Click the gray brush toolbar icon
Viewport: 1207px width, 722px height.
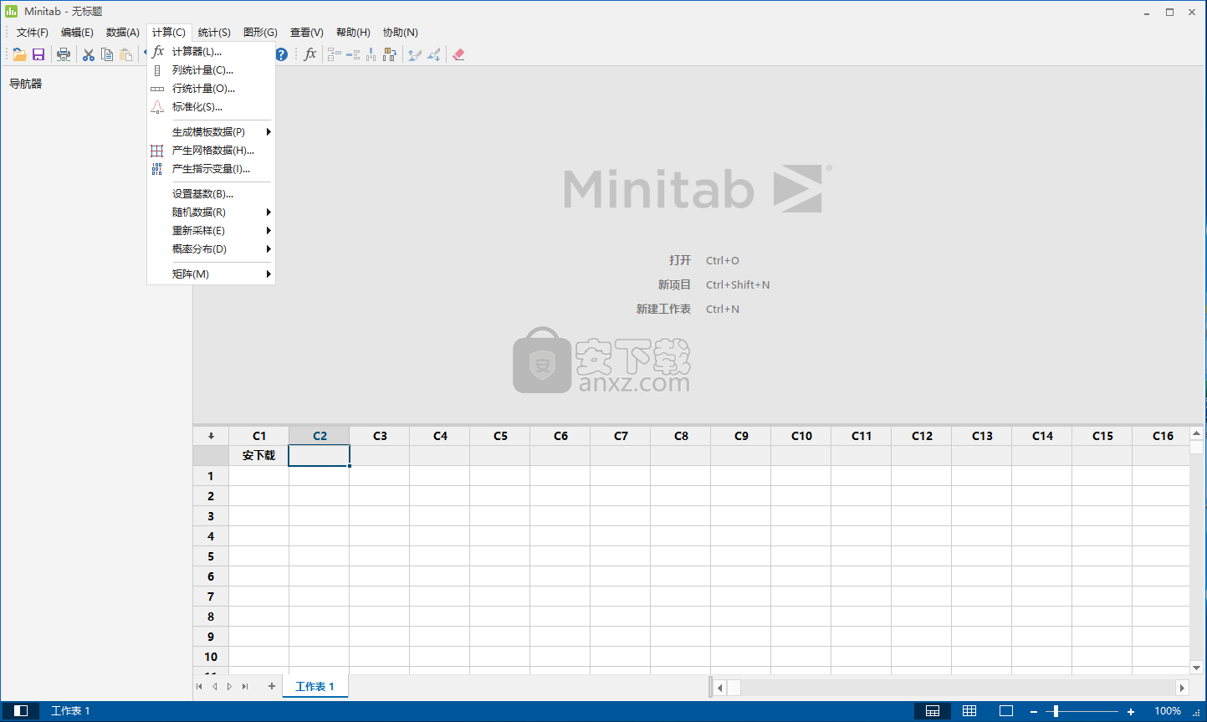click(433, 54)
